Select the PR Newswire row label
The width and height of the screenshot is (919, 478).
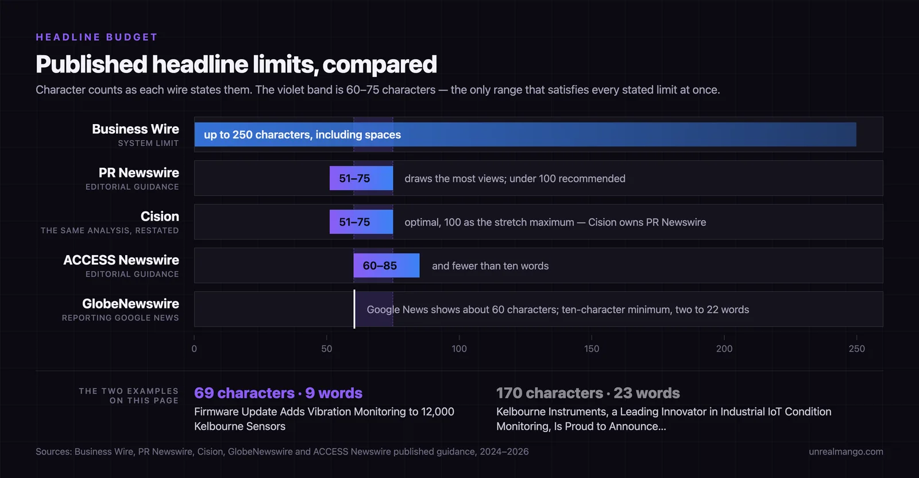pyautogui.click(x=139, y=173)
